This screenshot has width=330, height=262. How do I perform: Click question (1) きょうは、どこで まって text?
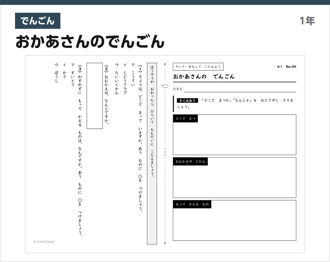click(x=140, y=138)
